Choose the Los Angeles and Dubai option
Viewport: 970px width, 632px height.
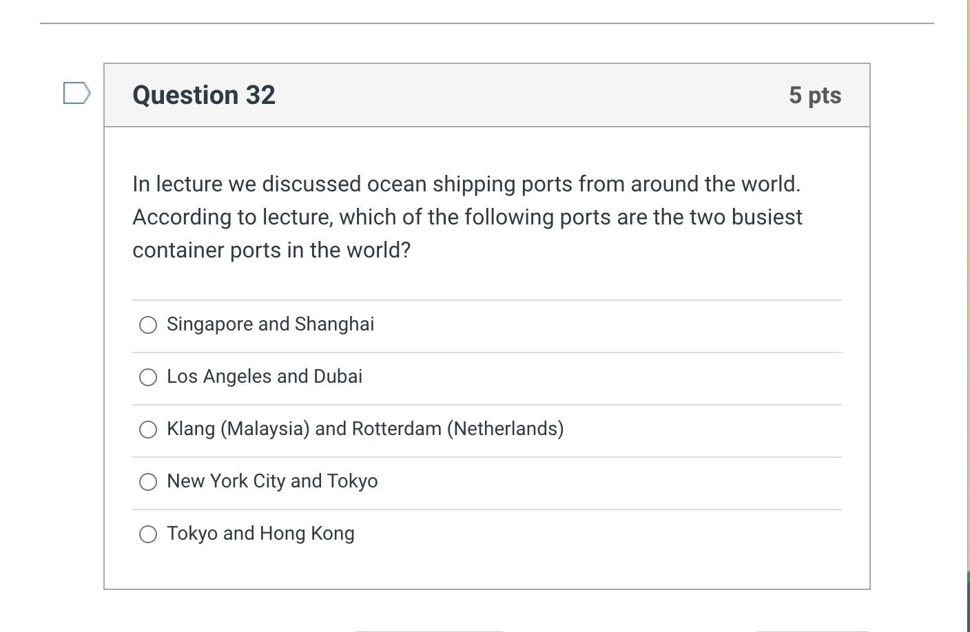pyautogui.click(x=148, y=377)
